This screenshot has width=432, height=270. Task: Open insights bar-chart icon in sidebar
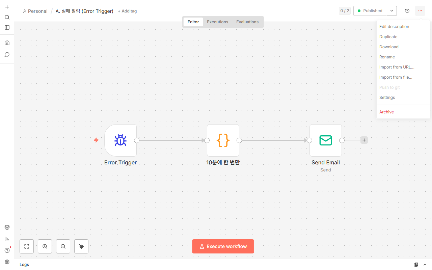pos(7,239)
